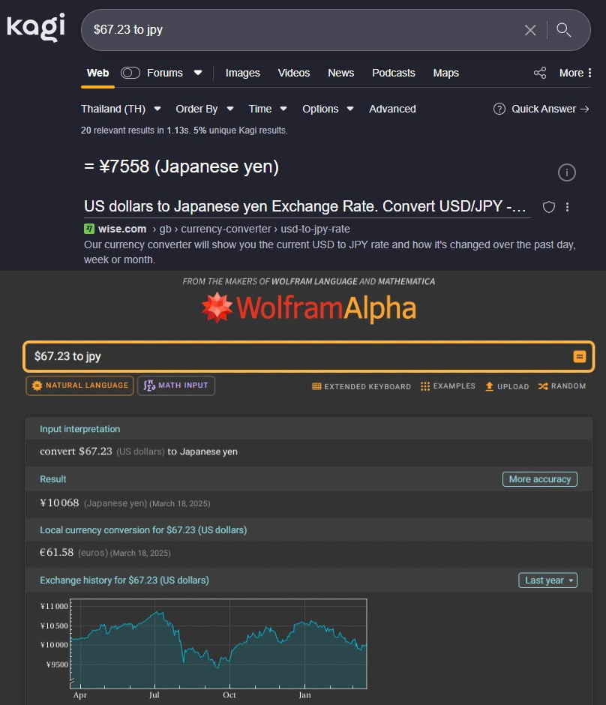Click the share icon next to More
The image size is (606, 705).
click(540, 73)
